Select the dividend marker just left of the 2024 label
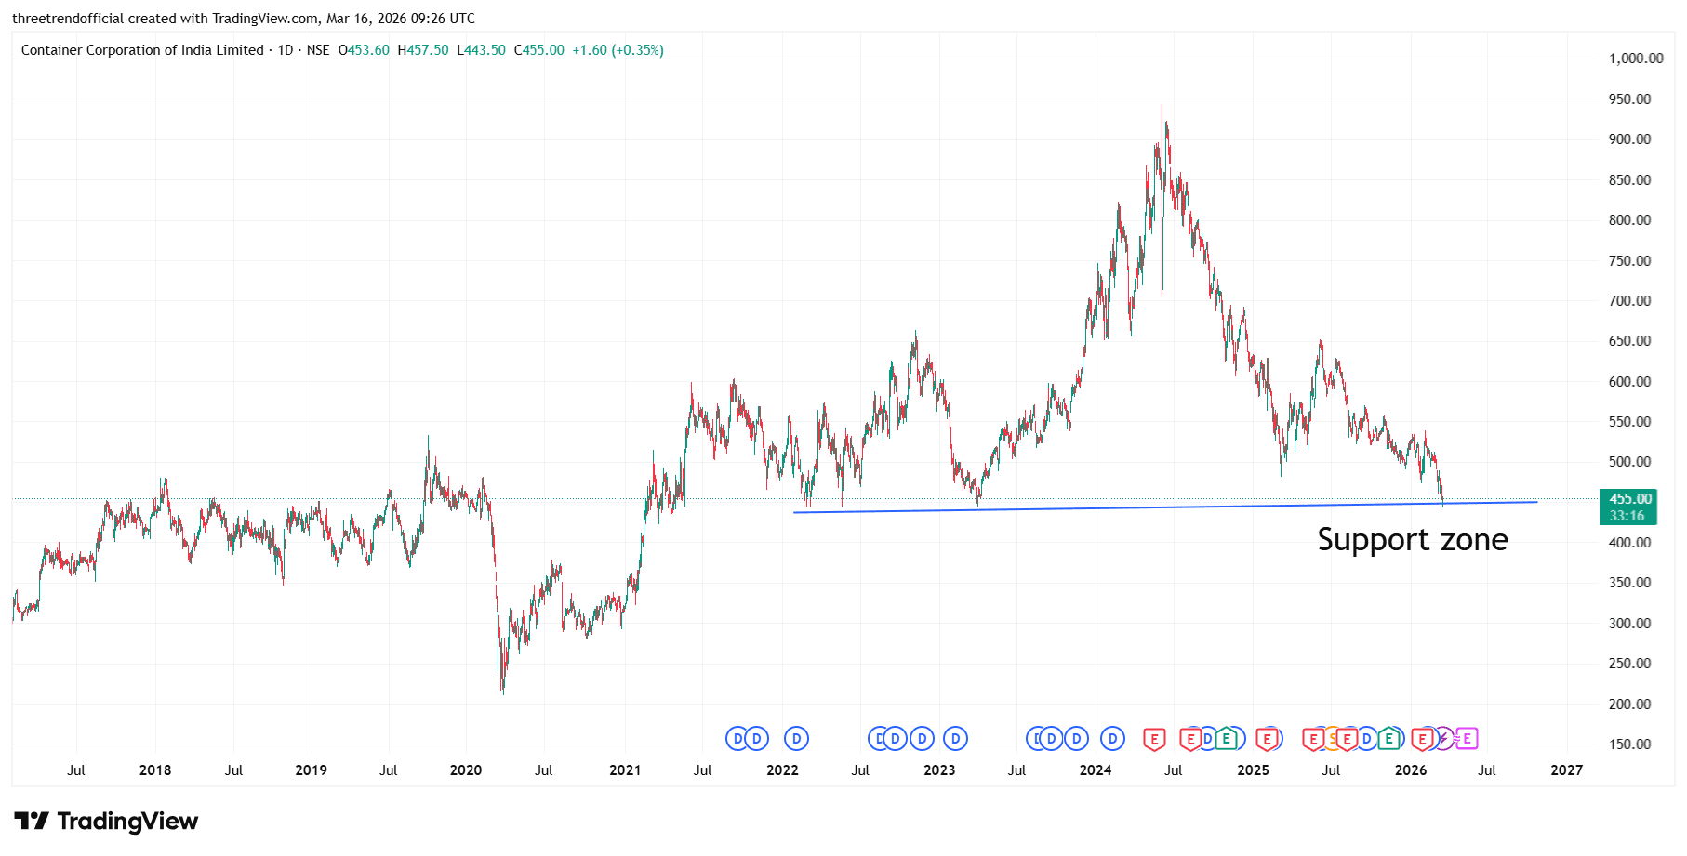Screen dimensions: 1687x856 pos(1076,739)
